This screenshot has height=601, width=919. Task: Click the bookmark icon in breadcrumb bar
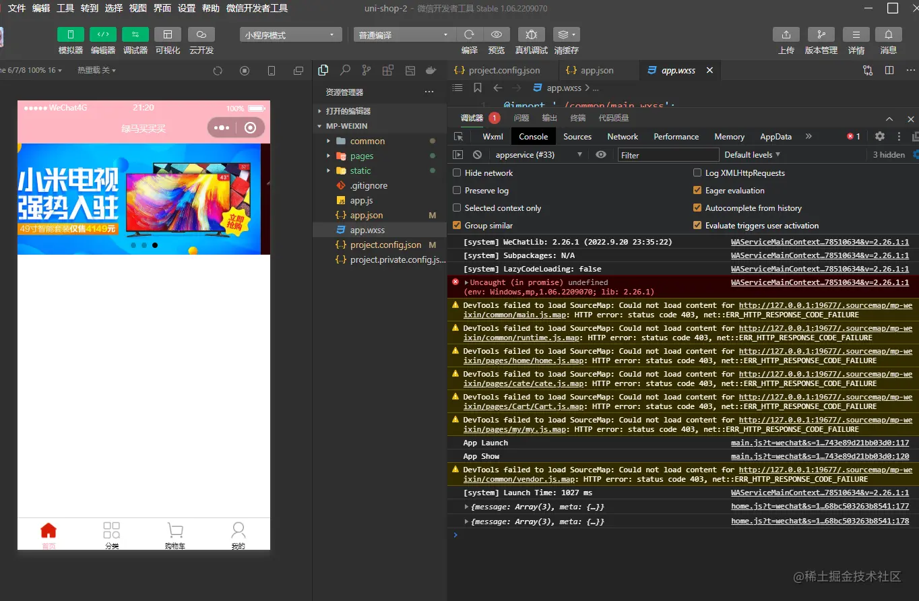click(x=478, y=88)
